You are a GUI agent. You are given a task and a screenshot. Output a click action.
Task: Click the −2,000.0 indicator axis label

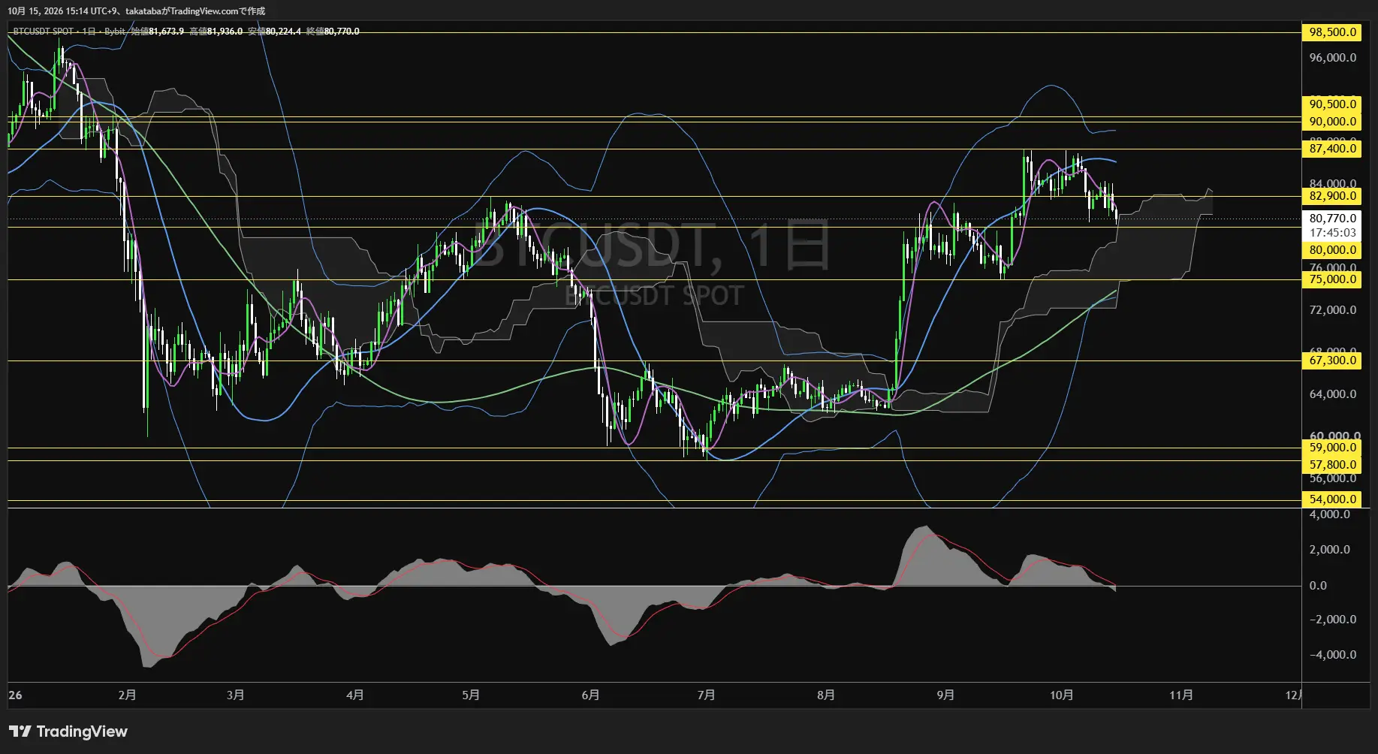(1333, 620)
